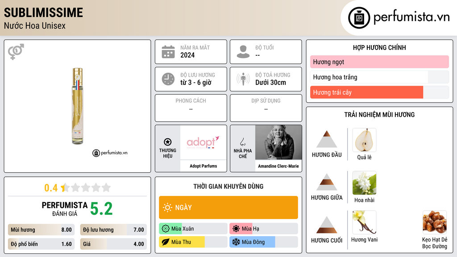The image size is (457, 257).
Task: Click the clock icon for longevity
Action: 168,79
